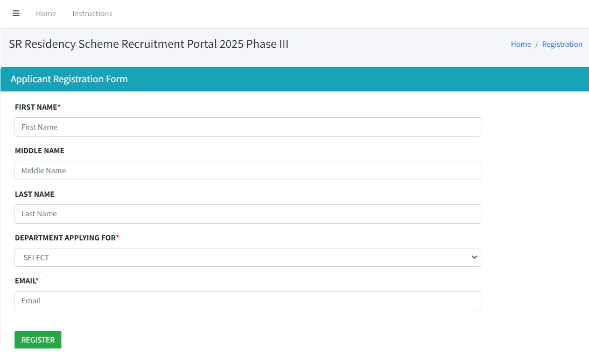Click the DEPARTMENT APPLYING FOR label
This screenshot has height=363, width=589.
(x=65, y=237)
